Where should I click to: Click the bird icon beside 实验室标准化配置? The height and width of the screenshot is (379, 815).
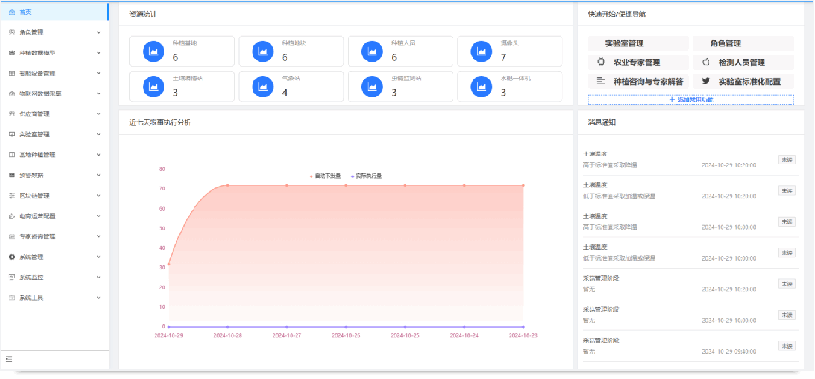coord(706,81)
